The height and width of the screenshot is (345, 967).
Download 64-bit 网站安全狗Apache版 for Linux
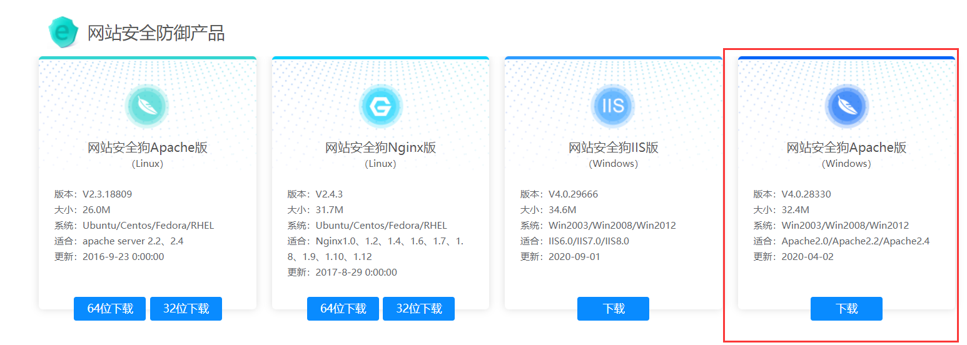[x=109, y=309]
